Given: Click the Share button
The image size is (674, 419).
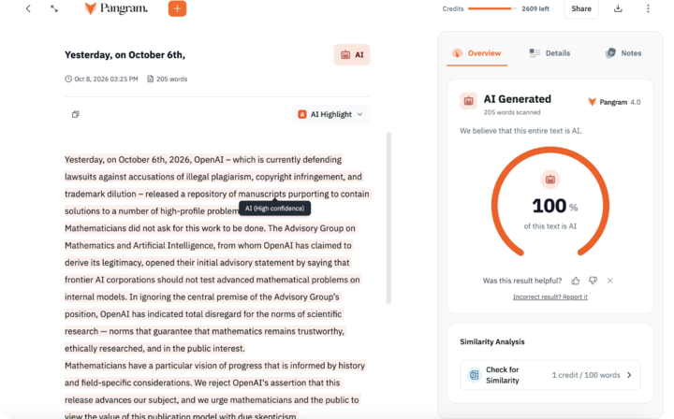Looking at the screenshot, I should tap(581, 8).
